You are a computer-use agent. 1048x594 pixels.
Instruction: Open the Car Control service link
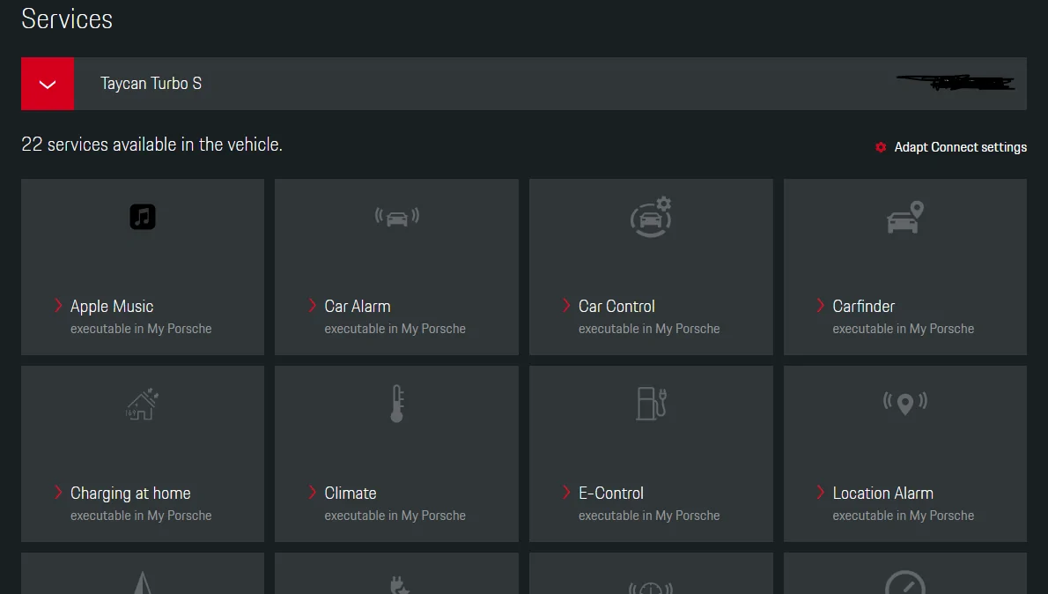[x=616, y=307]
